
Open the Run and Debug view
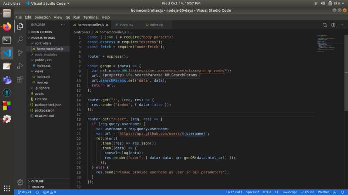(x=20, y=66)
